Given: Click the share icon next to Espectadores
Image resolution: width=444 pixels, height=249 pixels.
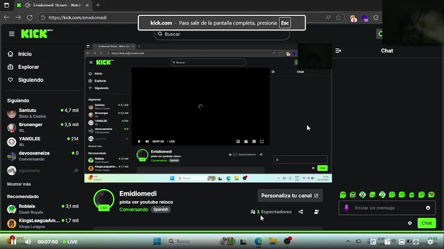Looking at the screenshot, I should (x=301, y=212).
